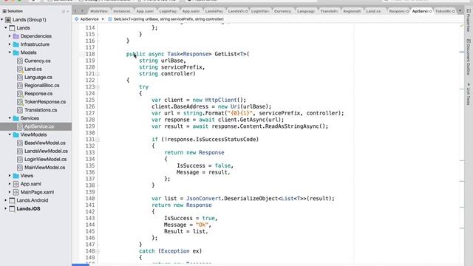Navigate back with the tab bar left arrow
Screen dimensions: 473x266
(x=75, y=11)
